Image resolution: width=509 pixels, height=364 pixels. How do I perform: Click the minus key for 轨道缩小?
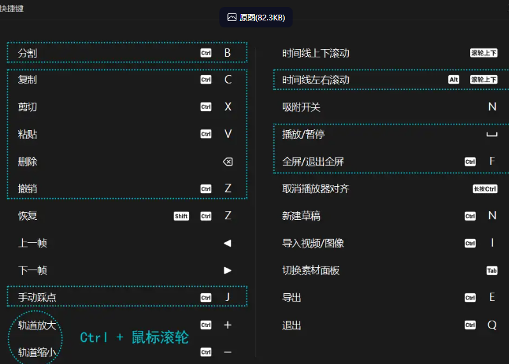pos(227,352)
